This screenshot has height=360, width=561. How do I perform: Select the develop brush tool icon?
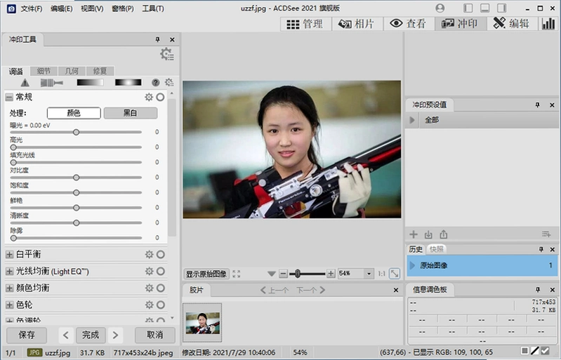52,83
